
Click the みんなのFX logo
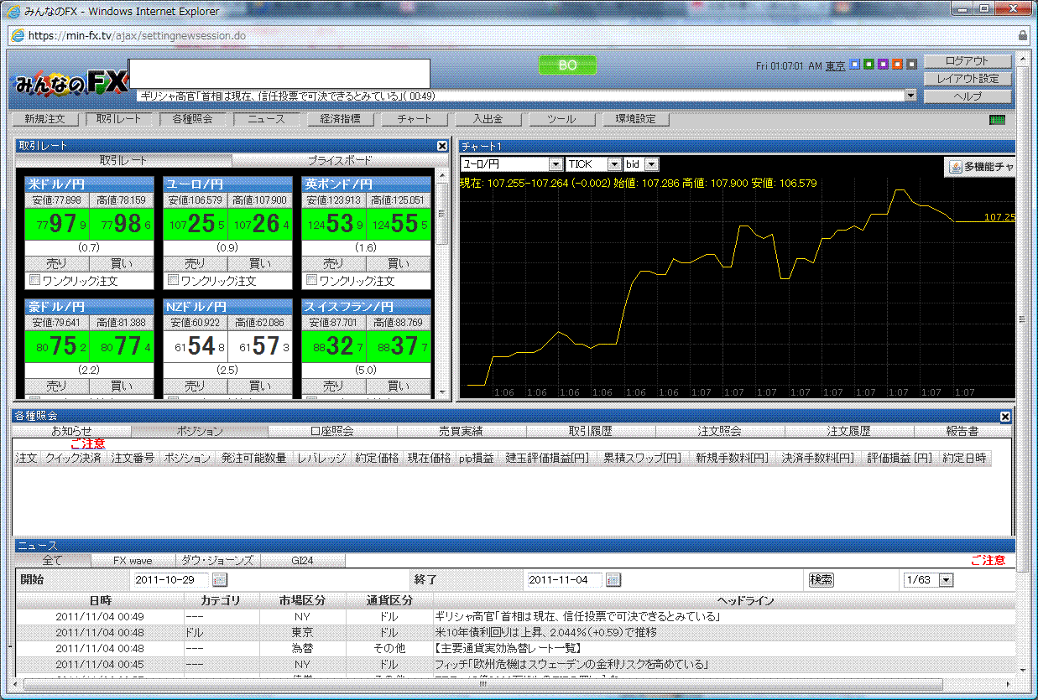(x=70, y=82)
